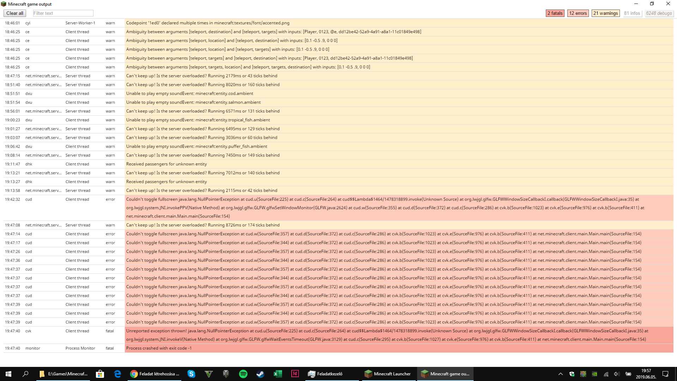The width and height of the screenshot is (677, 381).
Task: Enable the 81 infos filter
Action: click(x=632, y=13)
